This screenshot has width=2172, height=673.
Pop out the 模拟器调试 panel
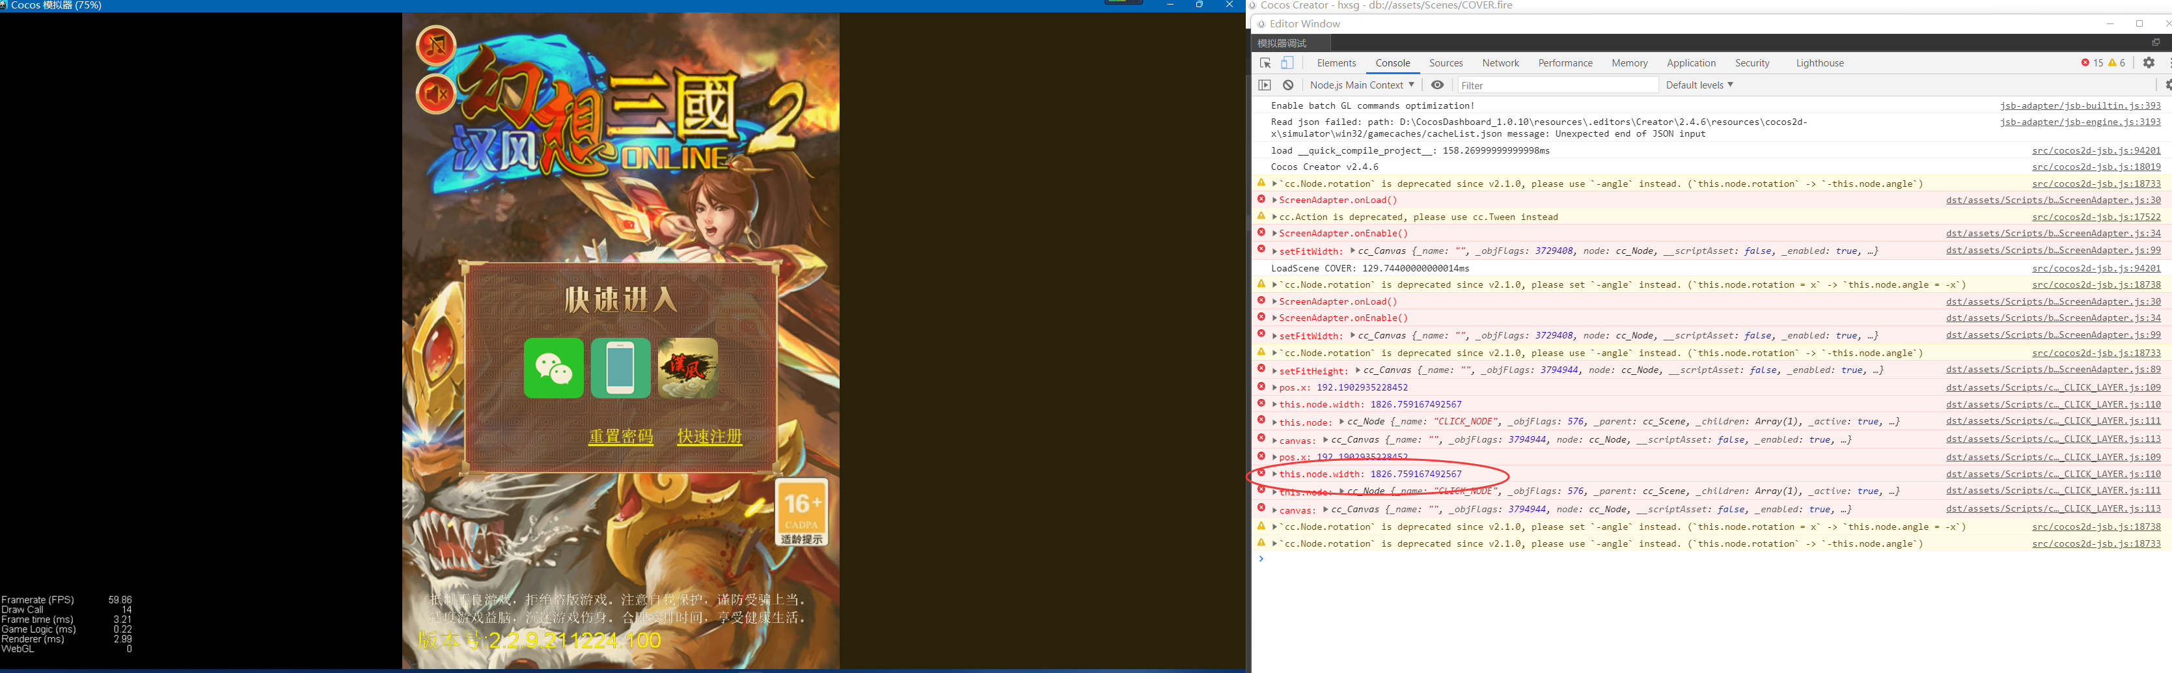2156,43
